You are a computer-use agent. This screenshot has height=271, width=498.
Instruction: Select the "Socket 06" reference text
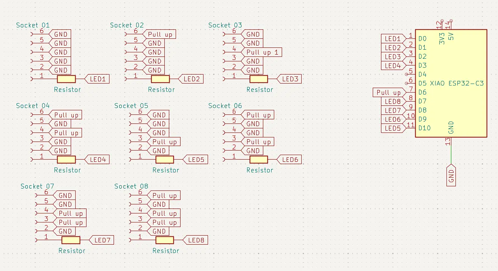[x=225, y=106]
